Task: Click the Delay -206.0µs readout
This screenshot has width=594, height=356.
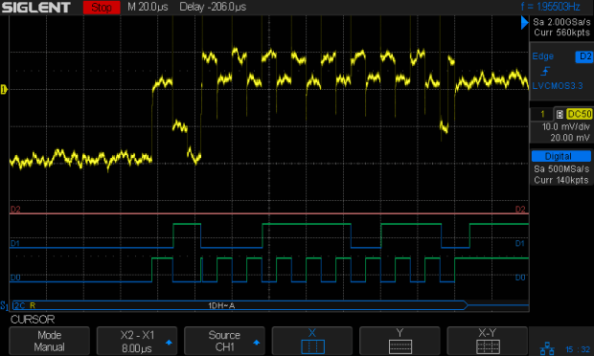Action: coord(213,7)
